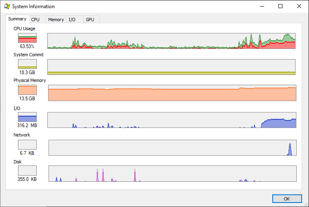Click the Physical Memory label

pyautogui.click(x=29, y=80)
